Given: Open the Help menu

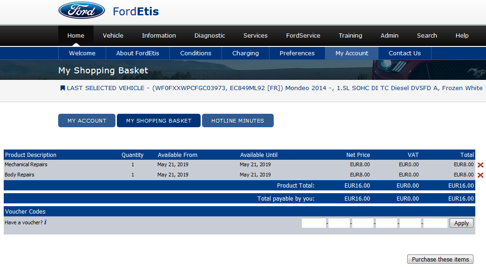Looking at the screenshot, I should pos(462,36).
